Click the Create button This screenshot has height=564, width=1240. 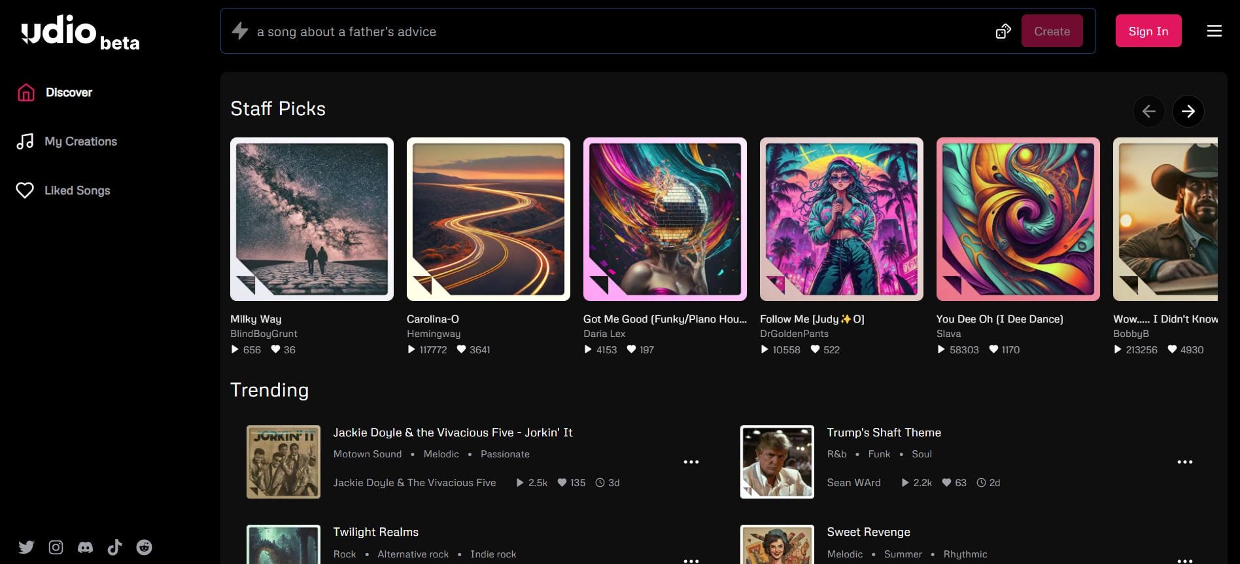point(1052,31)
